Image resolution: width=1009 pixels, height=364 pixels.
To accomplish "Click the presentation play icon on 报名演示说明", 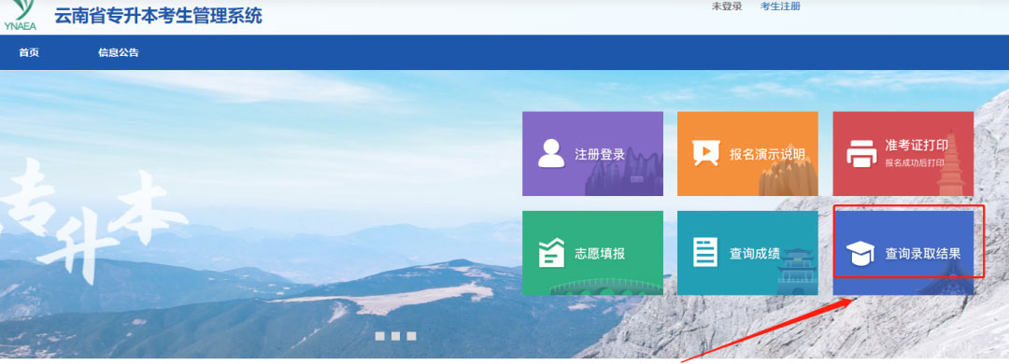I will click(x=705, y=153).
